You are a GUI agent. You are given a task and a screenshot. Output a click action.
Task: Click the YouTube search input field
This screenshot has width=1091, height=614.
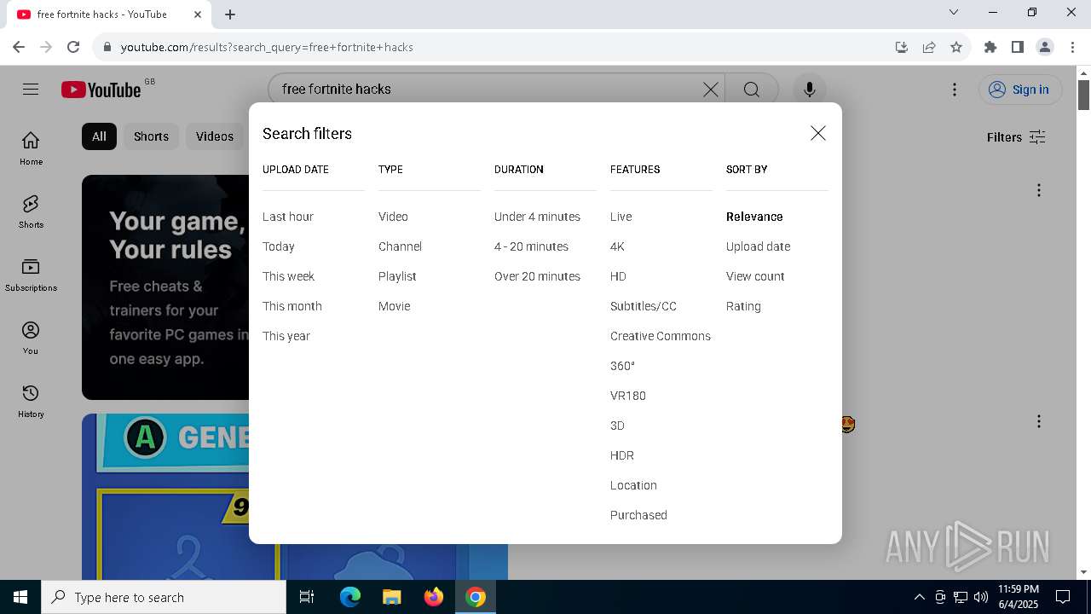click(x=486, y=90)
